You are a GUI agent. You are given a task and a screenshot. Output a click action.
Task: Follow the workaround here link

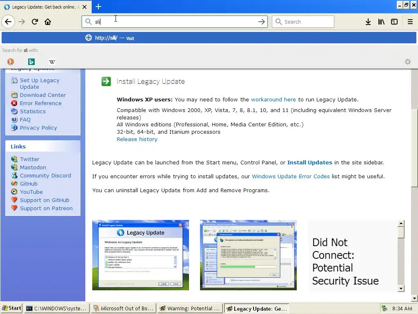click(x=273, y=100)
